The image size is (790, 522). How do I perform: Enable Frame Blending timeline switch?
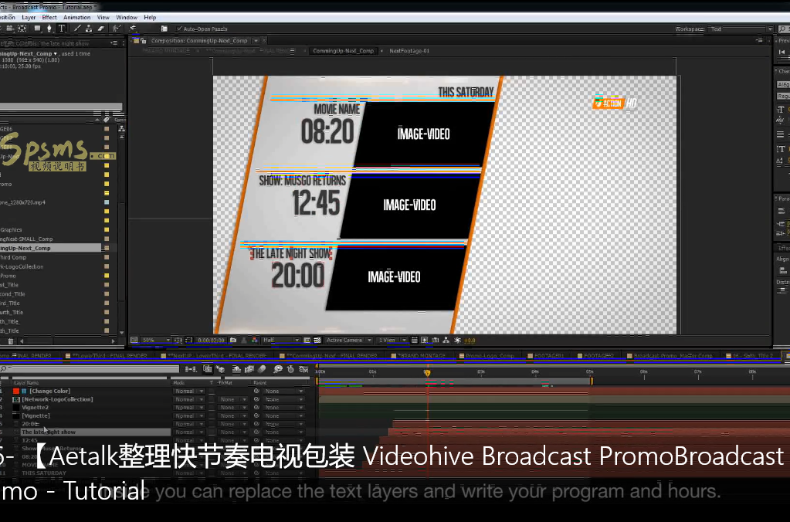(x=249, y=369)
